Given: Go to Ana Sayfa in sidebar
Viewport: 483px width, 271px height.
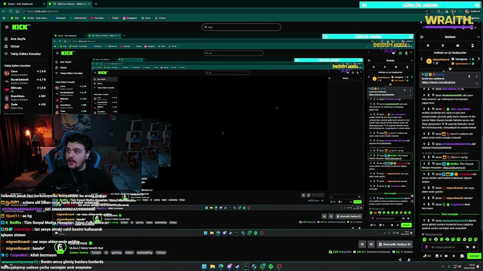Looking at the screenshot, I should click(x=18, y=39).
